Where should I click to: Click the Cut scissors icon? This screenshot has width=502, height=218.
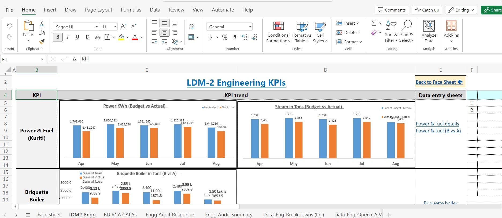tap(42, 23)
